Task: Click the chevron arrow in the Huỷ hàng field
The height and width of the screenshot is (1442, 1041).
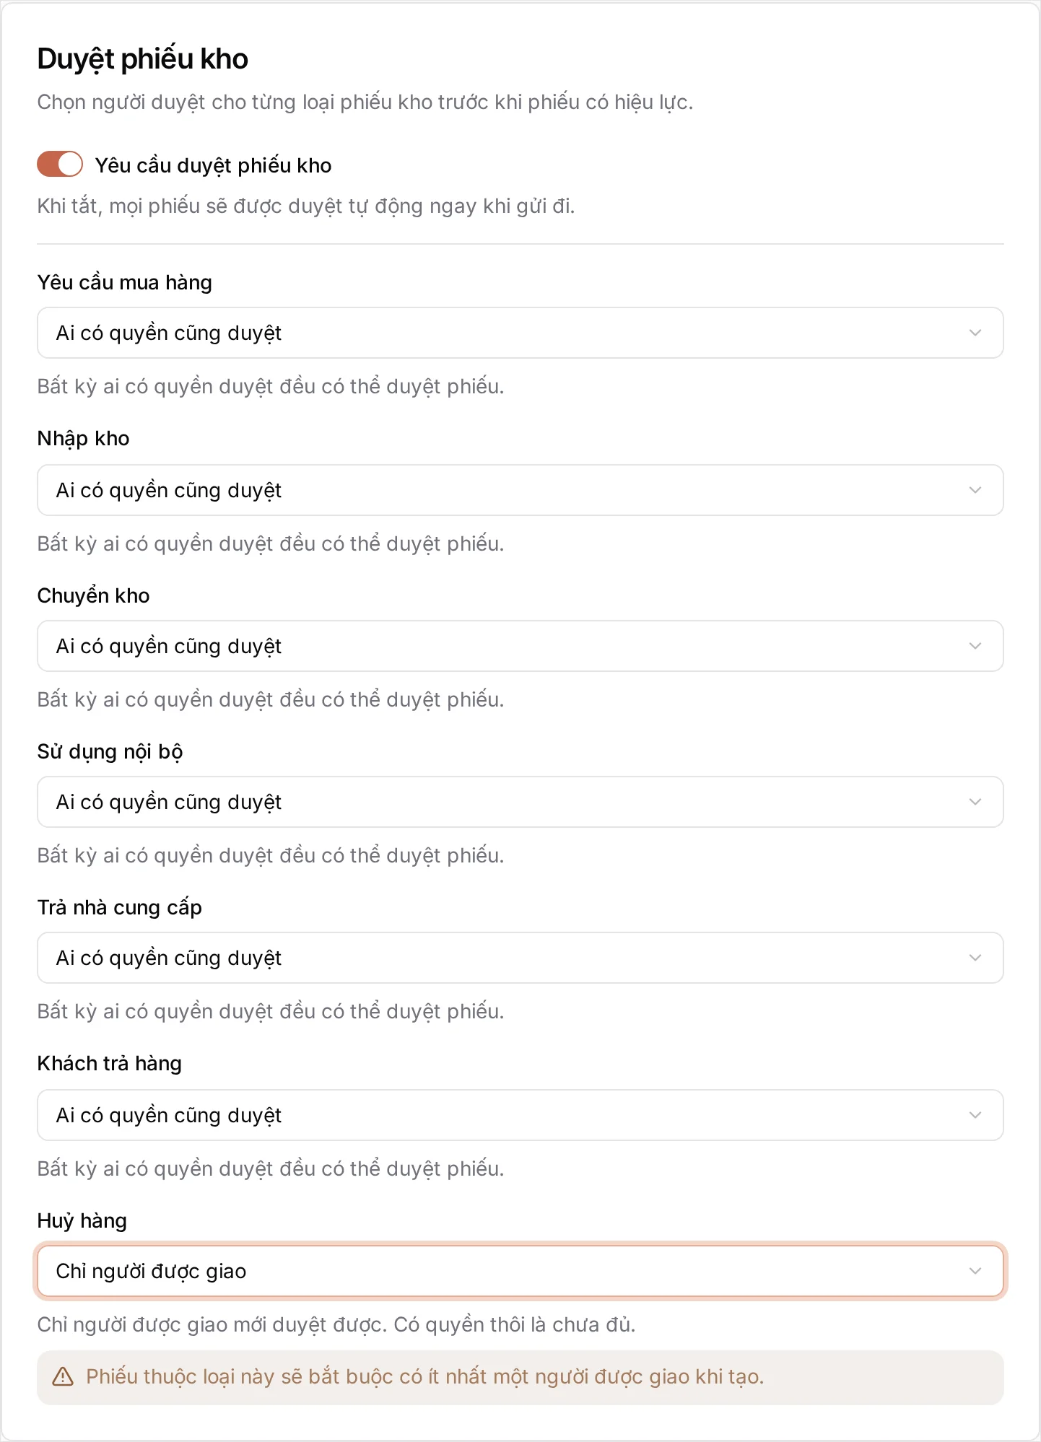Action: [x=975, y=1271]
